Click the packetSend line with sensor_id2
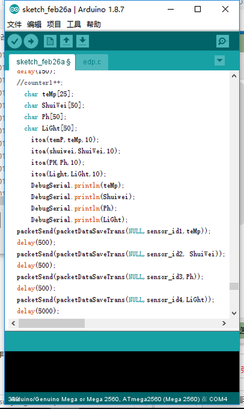Image resolution: width=244 pixels, height=409 pixels. (x=121, y=254)
